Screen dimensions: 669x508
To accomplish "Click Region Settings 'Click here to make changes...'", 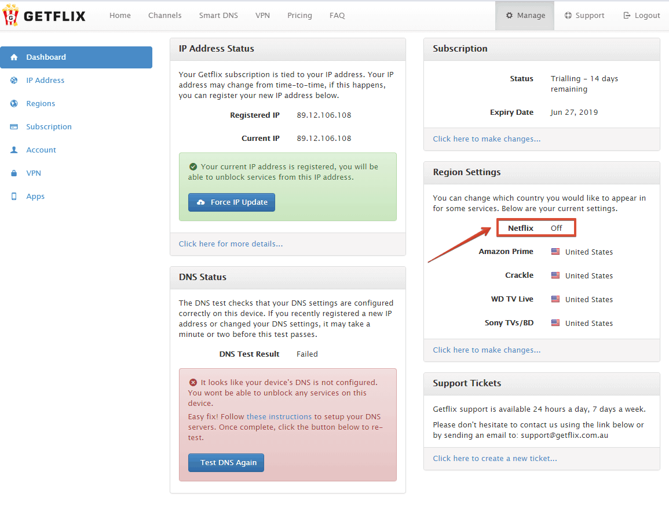I will 487,350.
